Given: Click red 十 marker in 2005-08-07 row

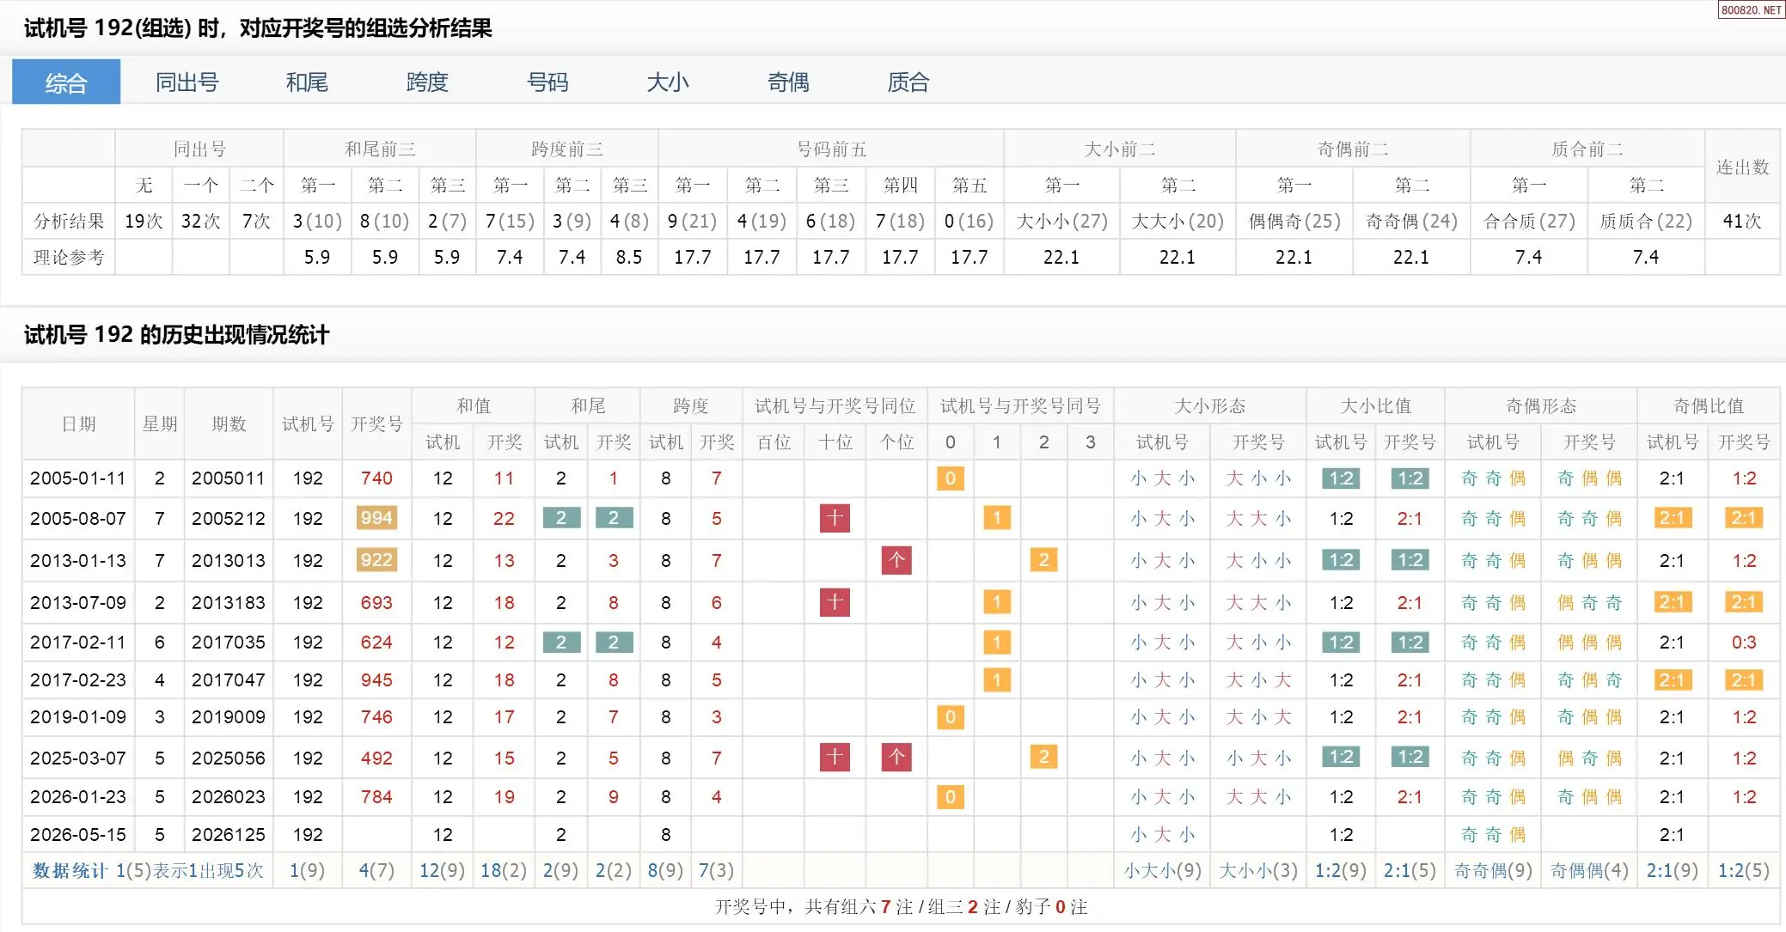Looking at the screenshot, I should (835, 518).
